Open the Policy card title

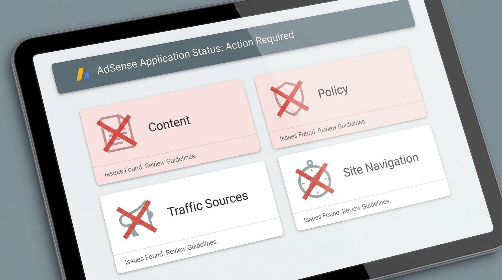[x=332, y=92]
